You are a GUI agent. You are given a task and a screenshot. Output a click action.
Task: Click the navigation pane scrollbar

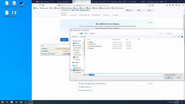tap(84, 48)
